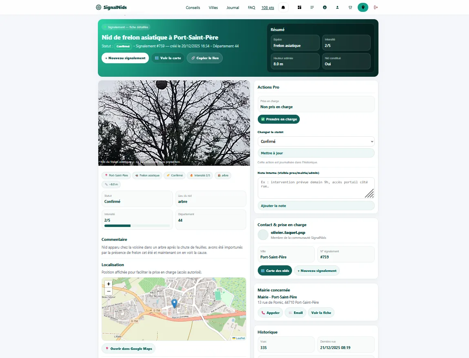The image size is (469, 358).
Task: Click the green map pin icon
Action: pos(363,7)
